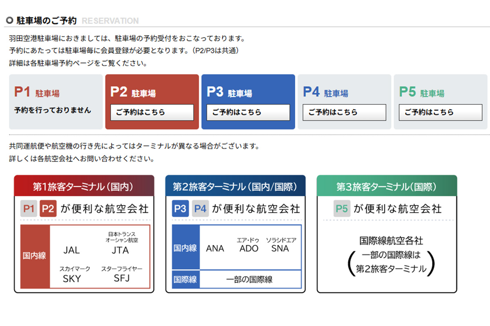Open the P3 parking reservation page
Image resolution: width=490 pixels, height=326 pixels.
click(x=248, y=112)
